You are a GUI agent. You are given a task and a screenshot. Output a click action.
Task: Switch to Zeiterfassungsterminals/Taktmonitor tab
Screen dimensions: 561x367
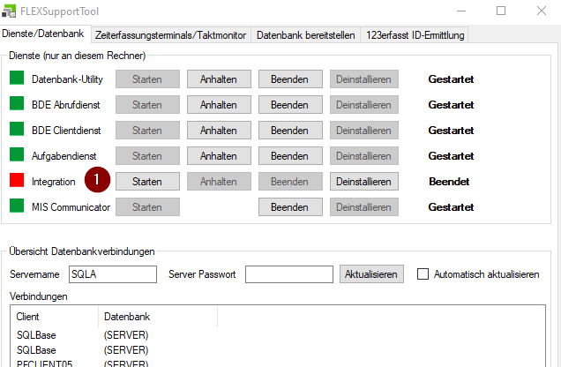click(x=170, y=35)
